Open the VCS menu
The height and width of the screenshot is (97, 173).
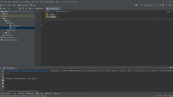(46, 2)
